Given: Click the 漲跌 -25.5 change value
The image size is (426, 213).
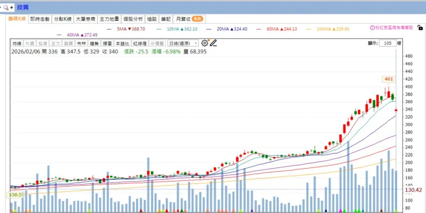Looking at the screenshot, I should point(136,52).
